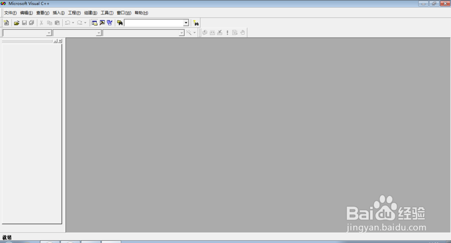
Task: Open the WizardBar class combo dropdown
Action: [49, 33]
